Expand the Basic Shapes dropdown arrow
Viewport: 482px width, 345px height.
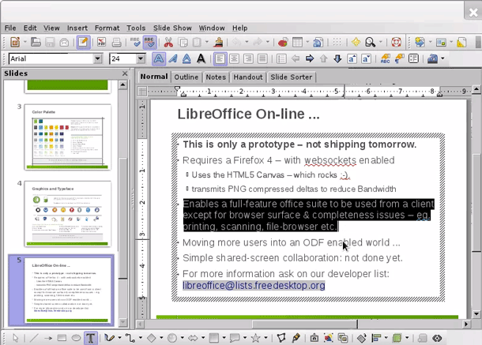[161, 338]
